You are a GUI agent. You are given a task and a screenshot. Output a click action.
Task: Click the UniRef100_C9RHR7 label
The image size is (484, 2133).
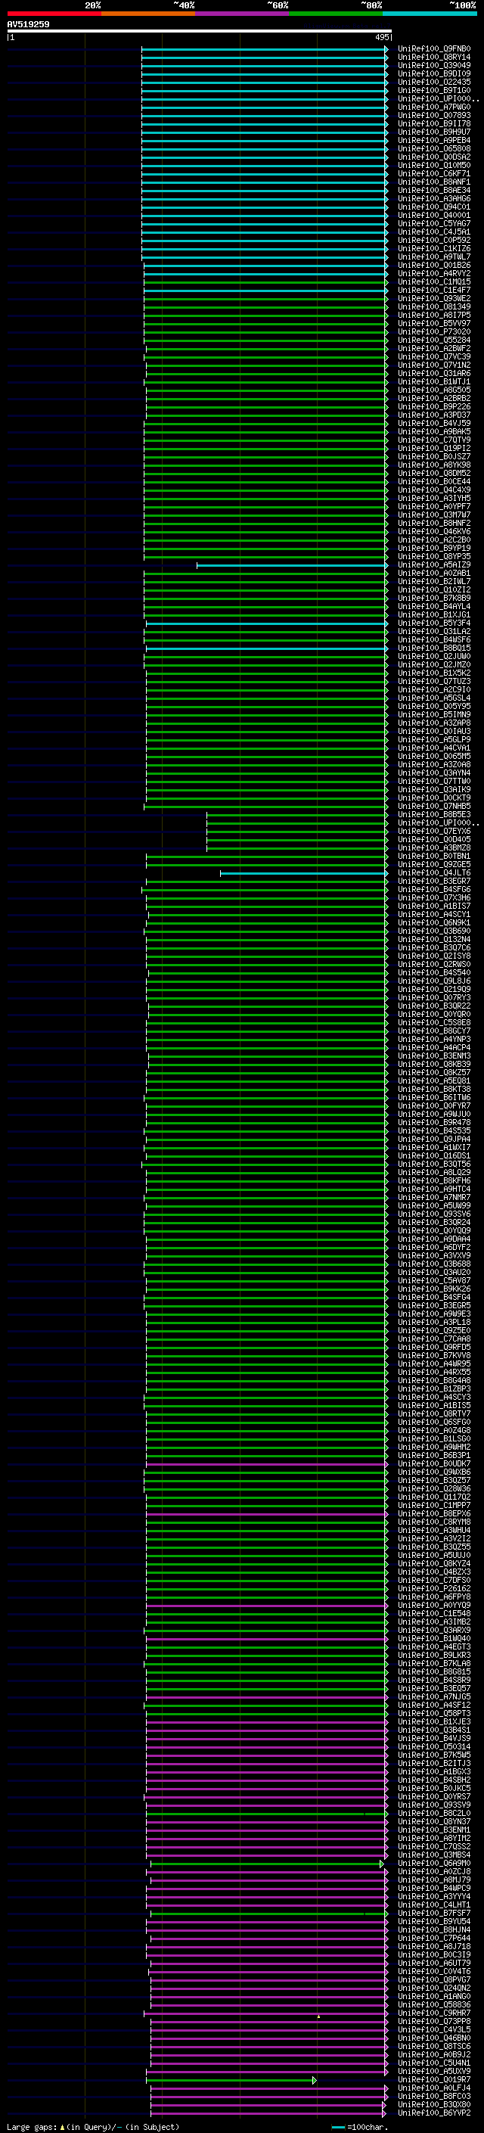point(434,2013)
